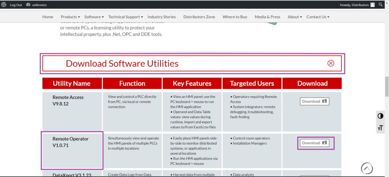Open the unitronics site dashboard icon
The height and width of the screenshot is (177, 389).
(x=28, y=5)
